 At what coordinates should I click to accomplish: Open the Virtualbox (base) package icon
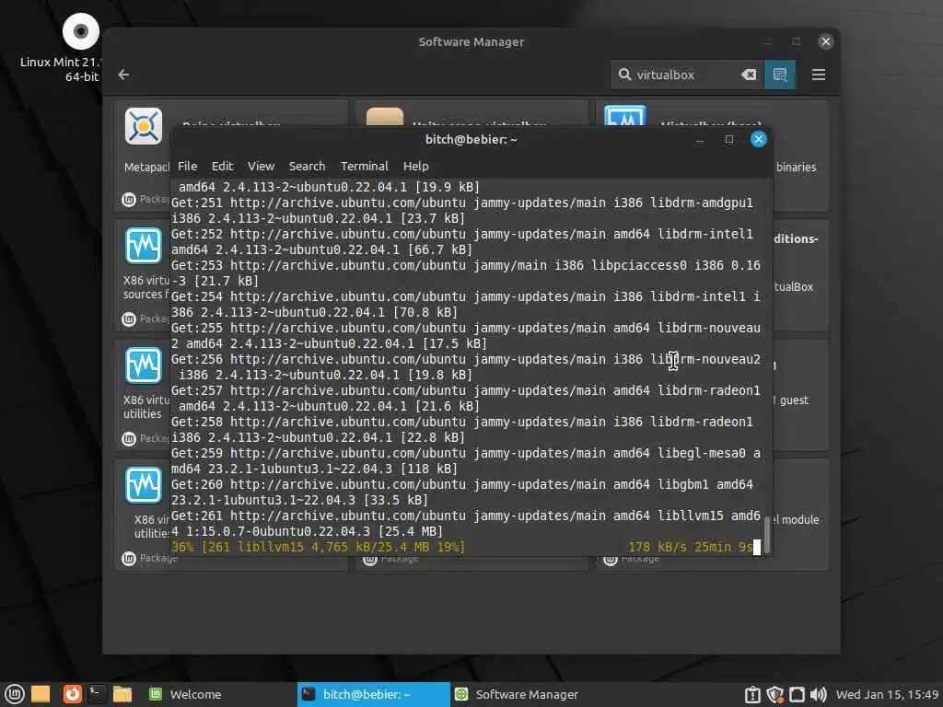coord(625,115)
